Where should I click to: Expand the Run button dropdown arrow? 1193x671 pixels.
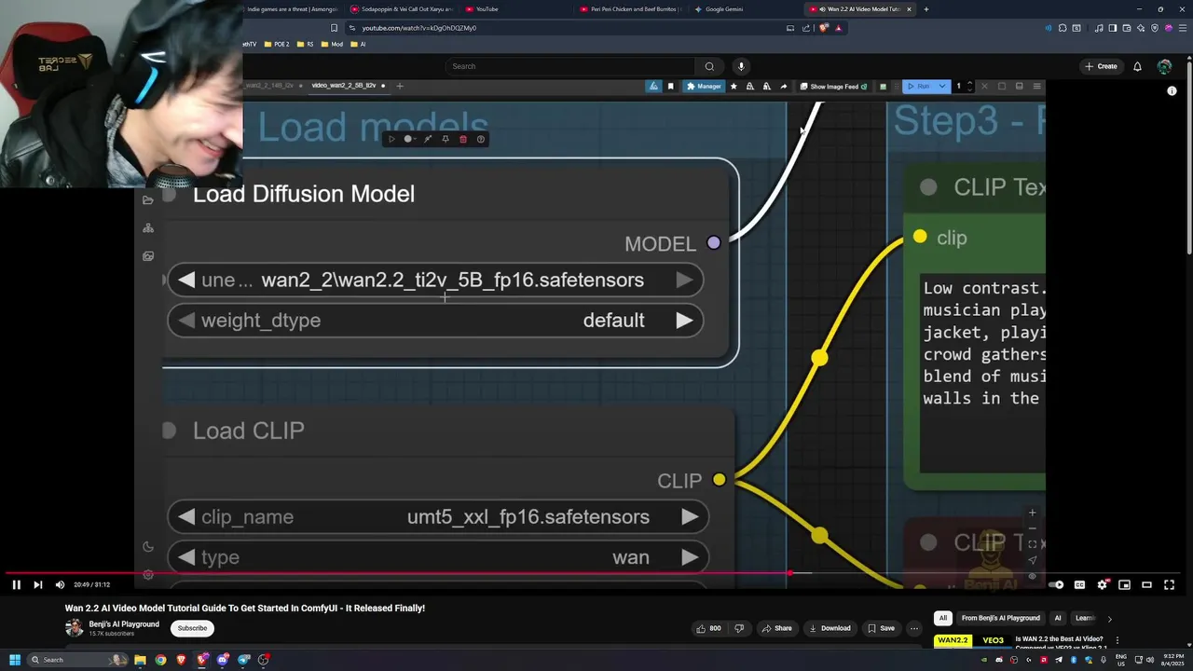tap(942, 87)
